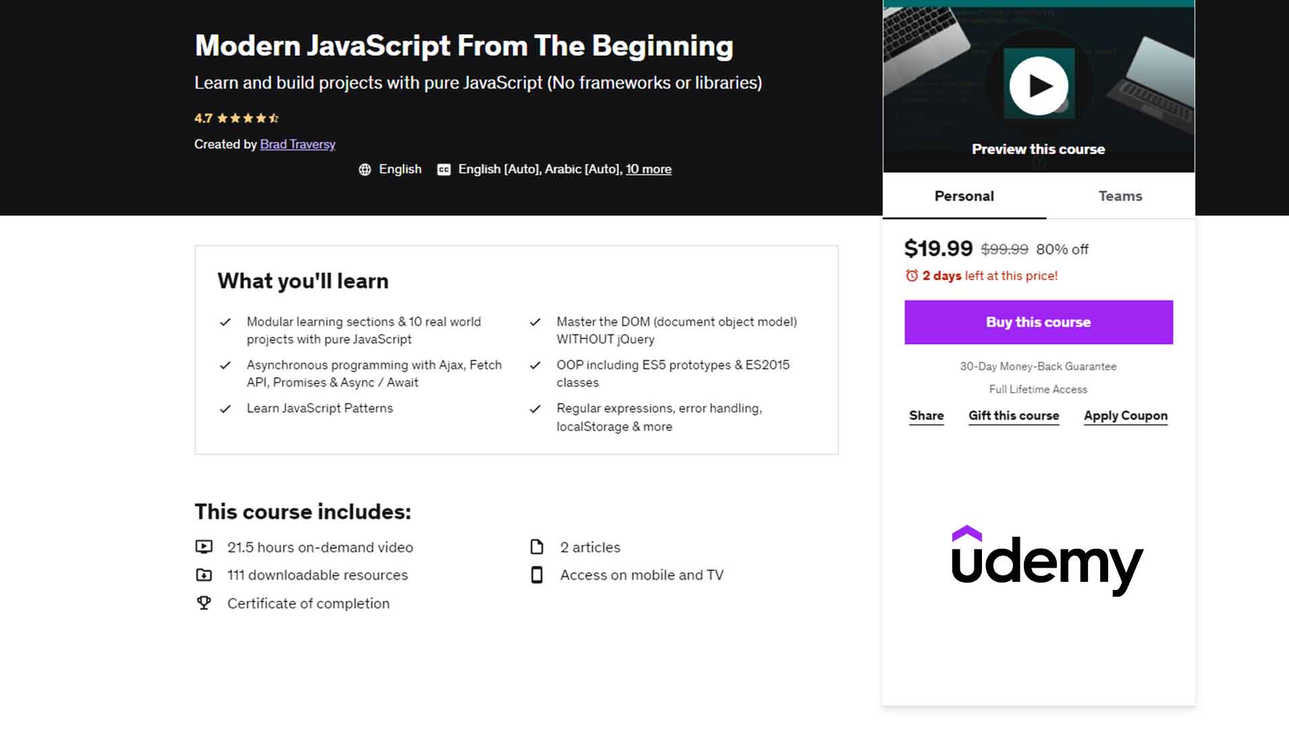
Task: Open the Share options
Action: [x=926, y=416]
